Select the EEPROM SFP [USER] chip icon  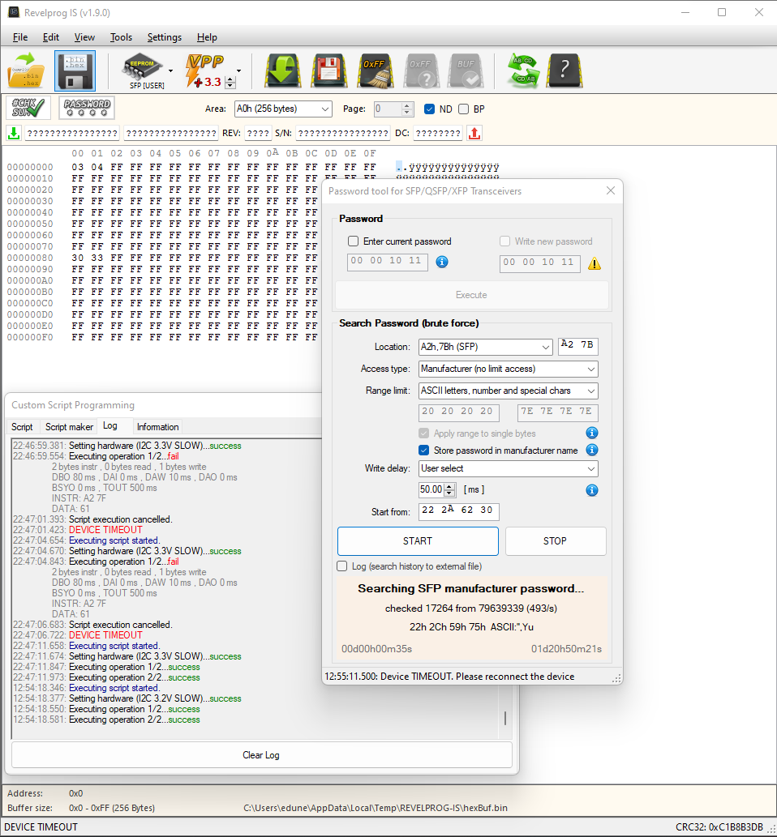pyautogui.click(x=142, y=70)
